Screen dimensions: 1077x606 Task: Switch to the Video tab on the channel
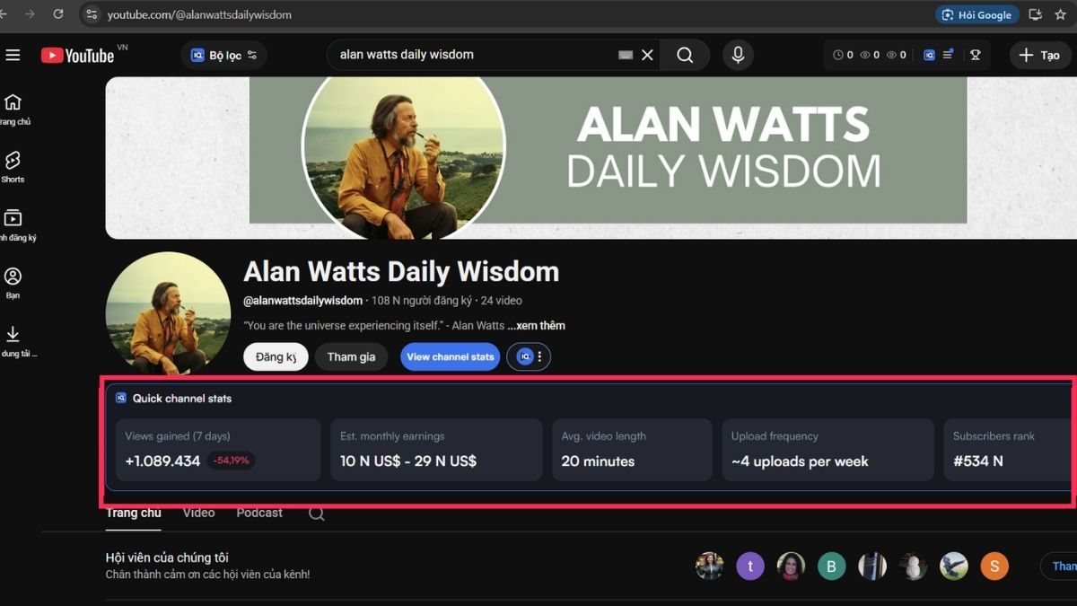tap(198, 512)
